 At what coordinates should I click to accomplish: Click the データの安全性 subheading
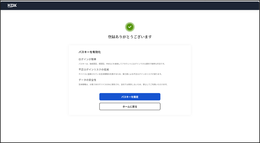(x=87, y=80)
